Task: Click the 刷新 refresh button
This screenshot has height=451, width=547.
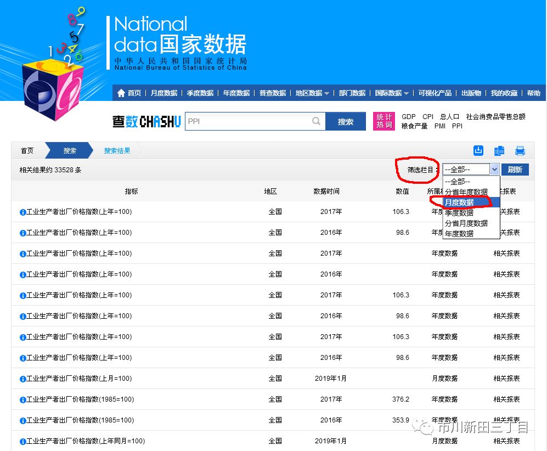Action: (x=515, y=170)
